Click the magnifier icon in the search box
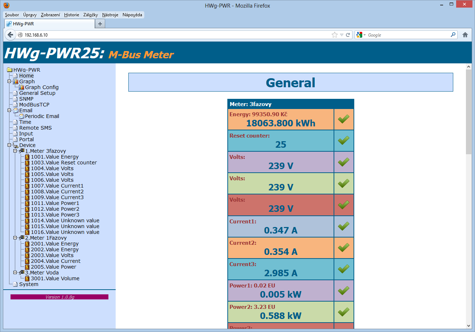The height and width of the screenshot is (332, 475). click(453, 35)
